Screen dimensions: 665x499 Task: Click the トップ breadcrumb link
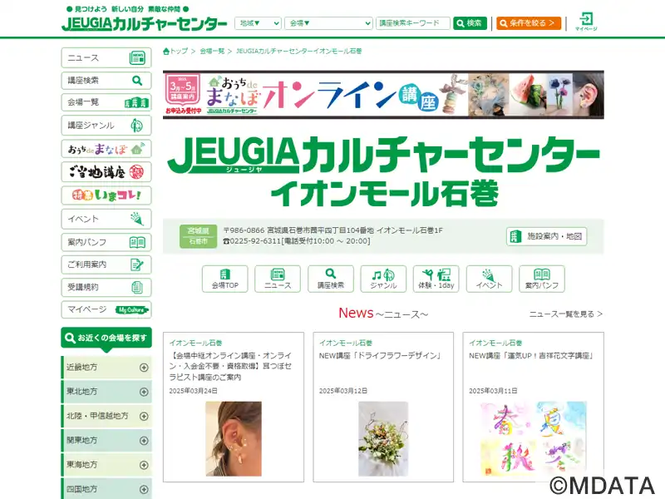pyautogui.click(x=179, y=52)
